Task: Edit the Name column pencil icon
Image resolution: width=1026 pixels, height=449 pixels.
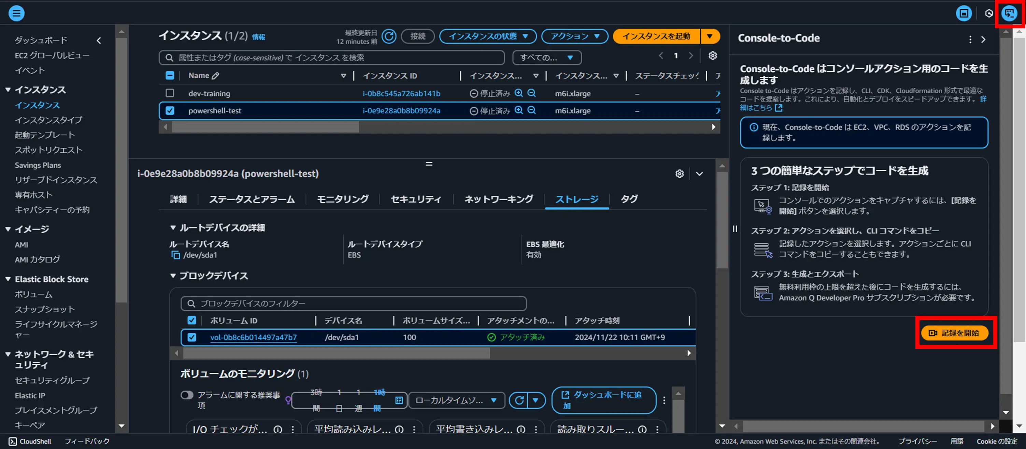Action: tap(215, 76)
